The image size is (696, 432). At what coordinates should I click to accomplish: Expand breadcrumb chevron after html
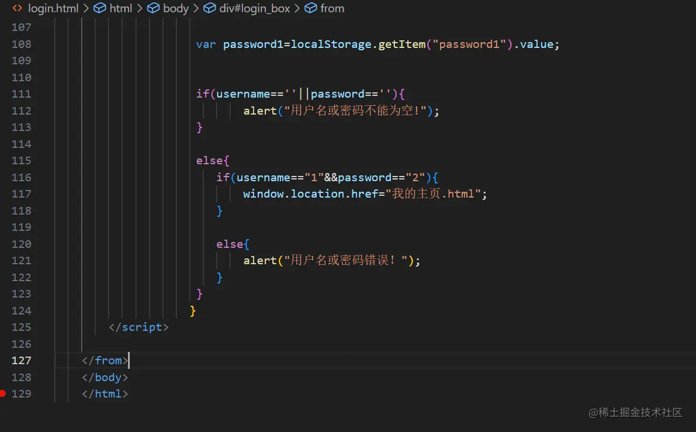coord(140,8)
